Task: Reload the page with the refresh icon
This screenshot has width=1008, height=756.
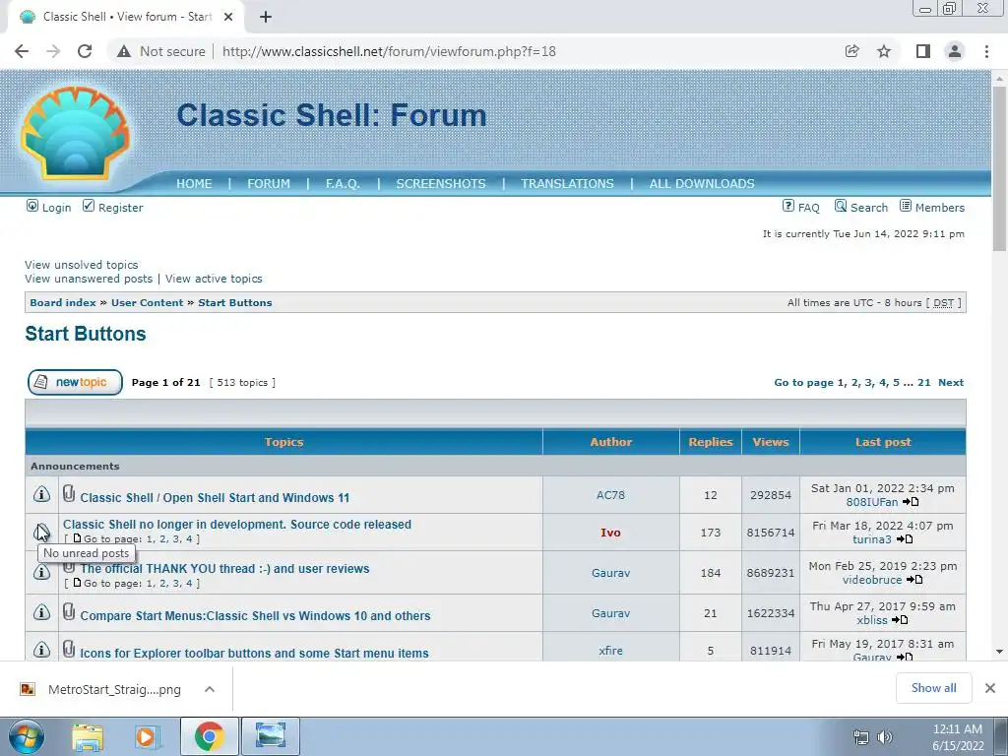Action: pos(85,51)
